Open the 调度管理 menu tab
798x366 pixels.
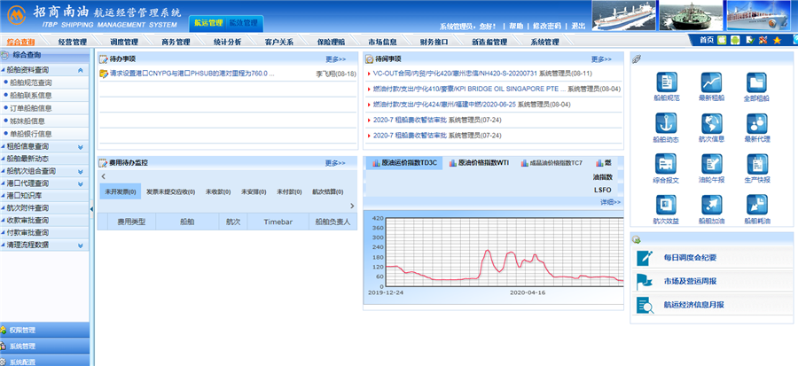[123, 42]
